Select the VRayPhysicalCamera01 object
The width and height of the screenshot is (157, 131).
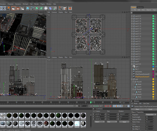pos(142,77)
